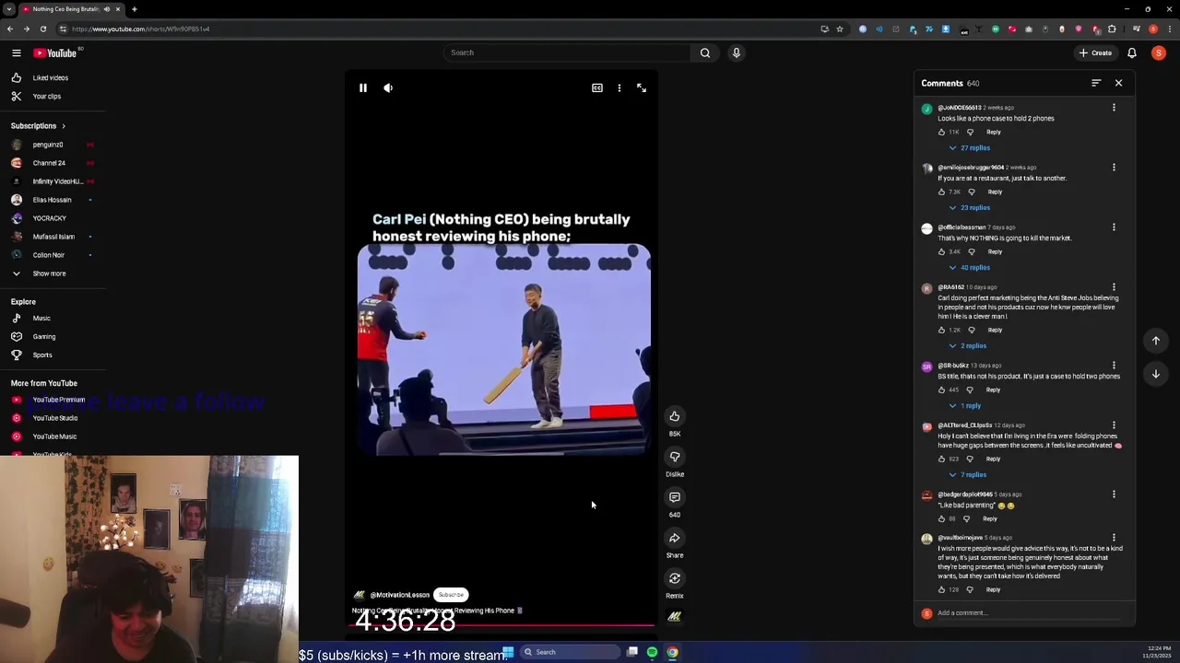This screenshot has width=1180, height=663.
Task: Share this Short
Action: pos(675,538)
